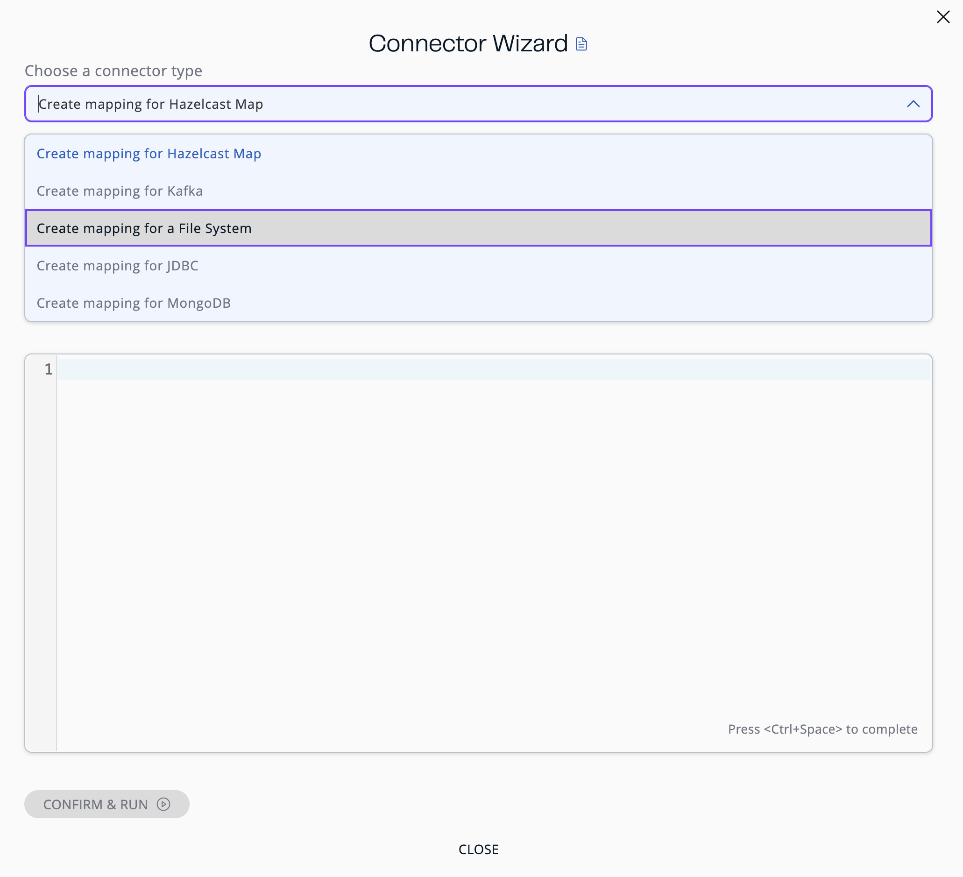Click the CLOSE text button at bottom
963x877 pixels.
pos(478,849)
